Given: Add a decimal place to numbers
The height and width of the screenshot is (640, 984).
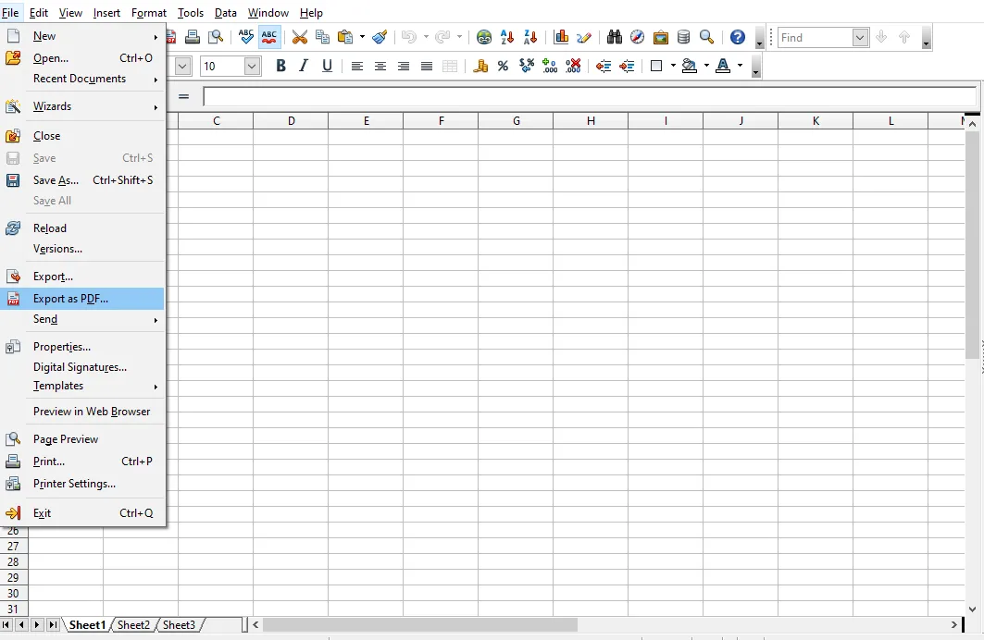Looking at the screenshot, I should 548,66.
